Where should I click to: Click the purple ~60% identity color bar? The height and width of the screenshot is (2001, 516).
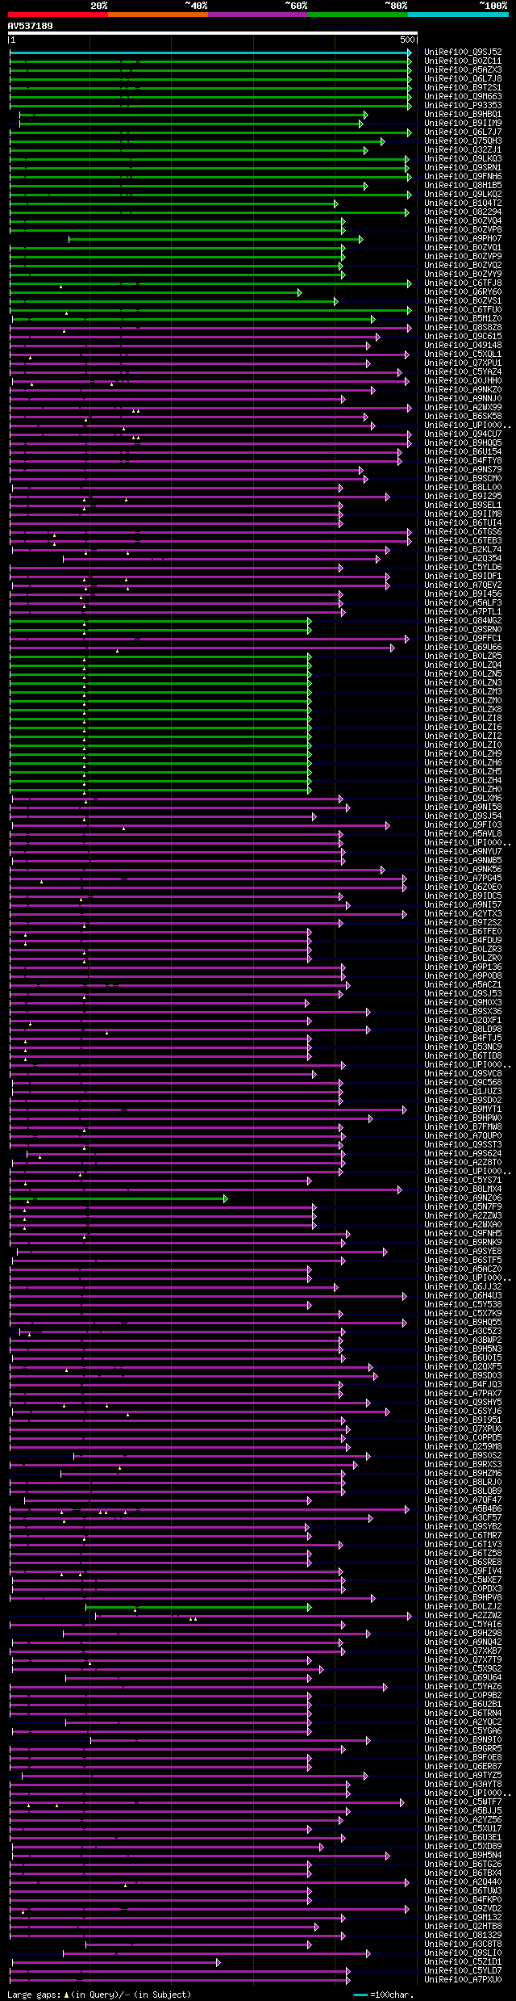coord(258,15)
